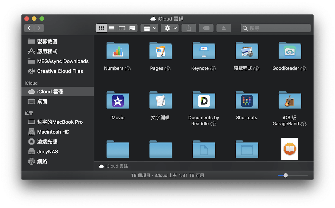
Task: Download Documents by Readdle via its cloud icon
Action: 213,124
